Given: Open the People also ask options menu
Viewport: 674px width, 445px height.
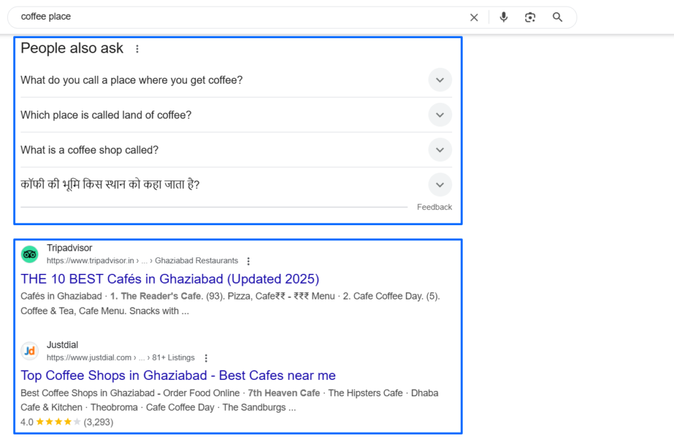Looking at the screenshot, I should (137, 49).
